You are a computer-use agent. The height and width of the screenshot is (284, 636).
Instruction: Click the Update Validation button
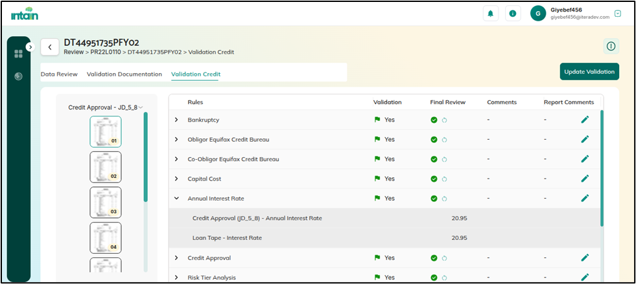click(x=589, y=72)
